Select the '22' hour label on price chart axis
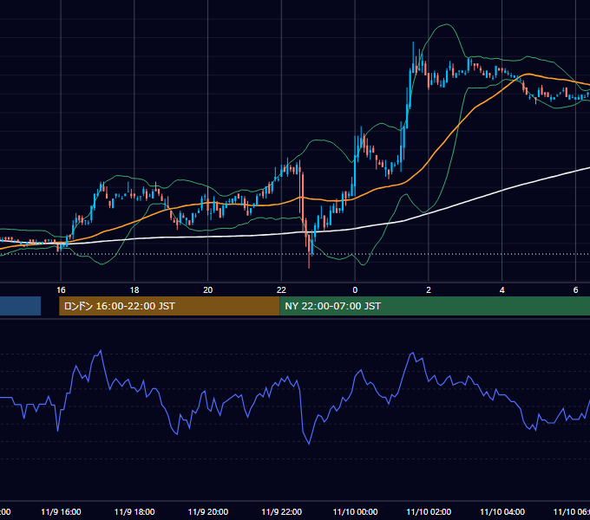The width and height of the screenshot is (590, 520). (281, 290)
